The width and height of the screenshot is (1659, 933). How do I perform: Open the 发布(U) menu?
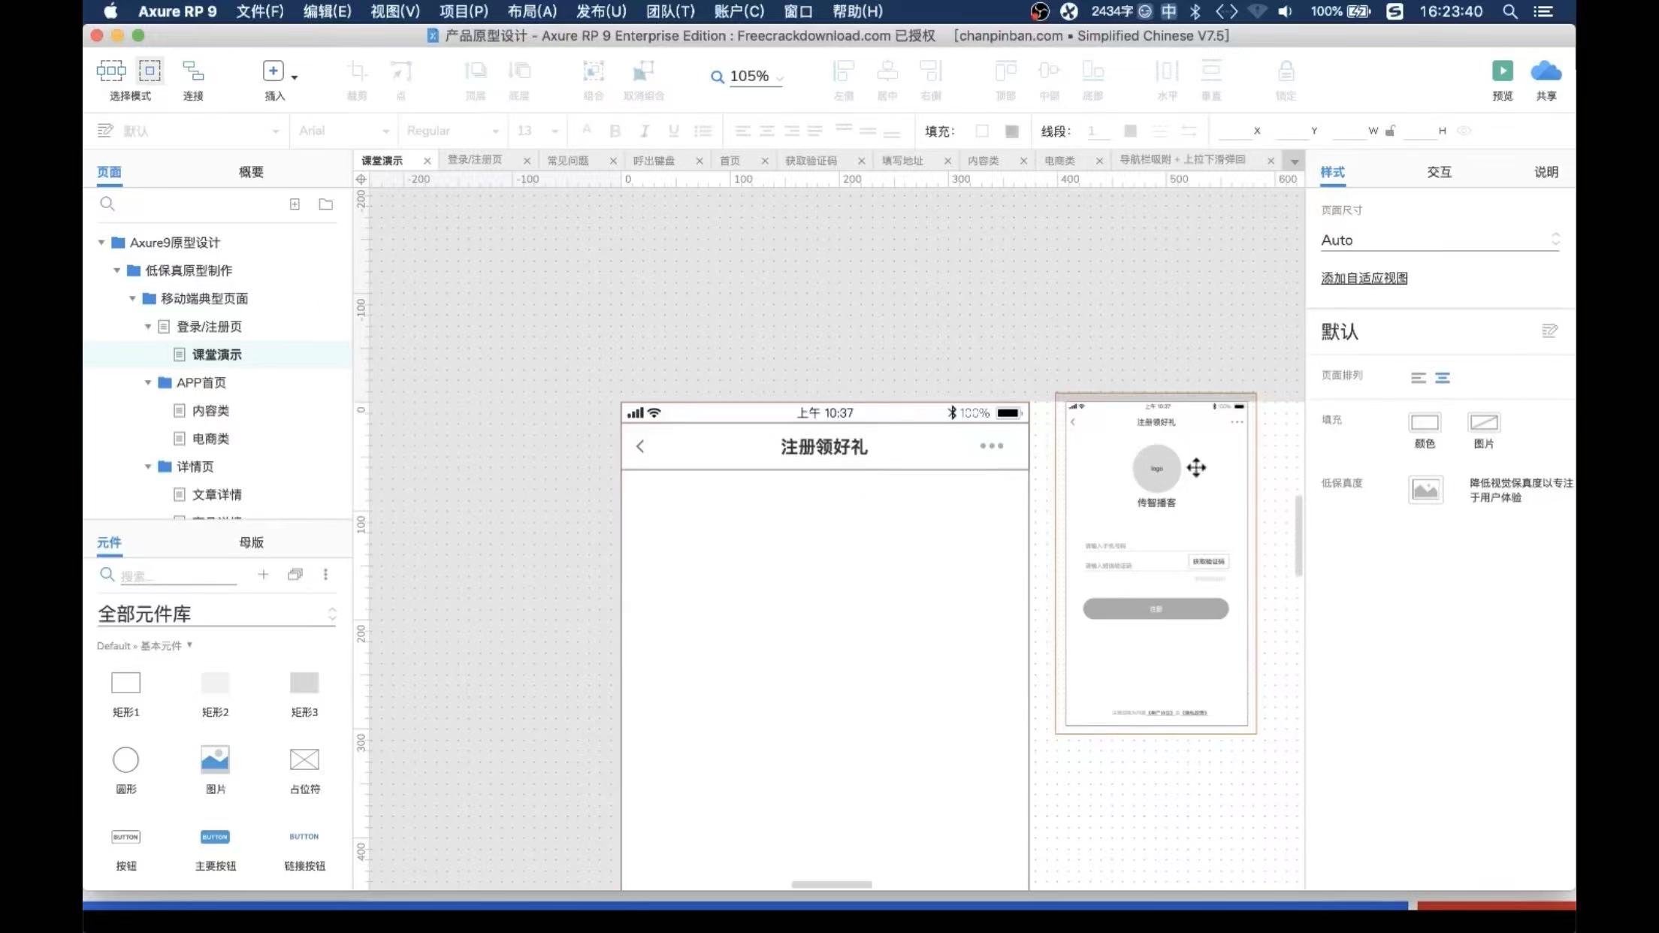[600, 11]
